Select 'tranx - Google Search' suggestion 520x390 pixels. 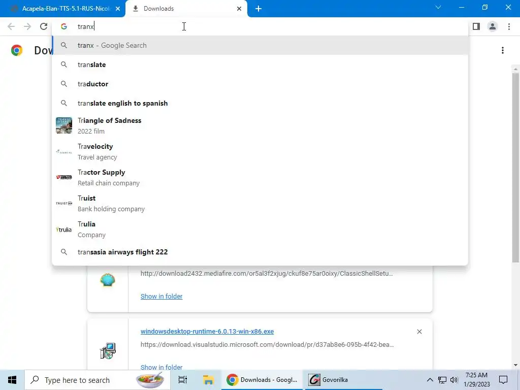click(261, 45)
